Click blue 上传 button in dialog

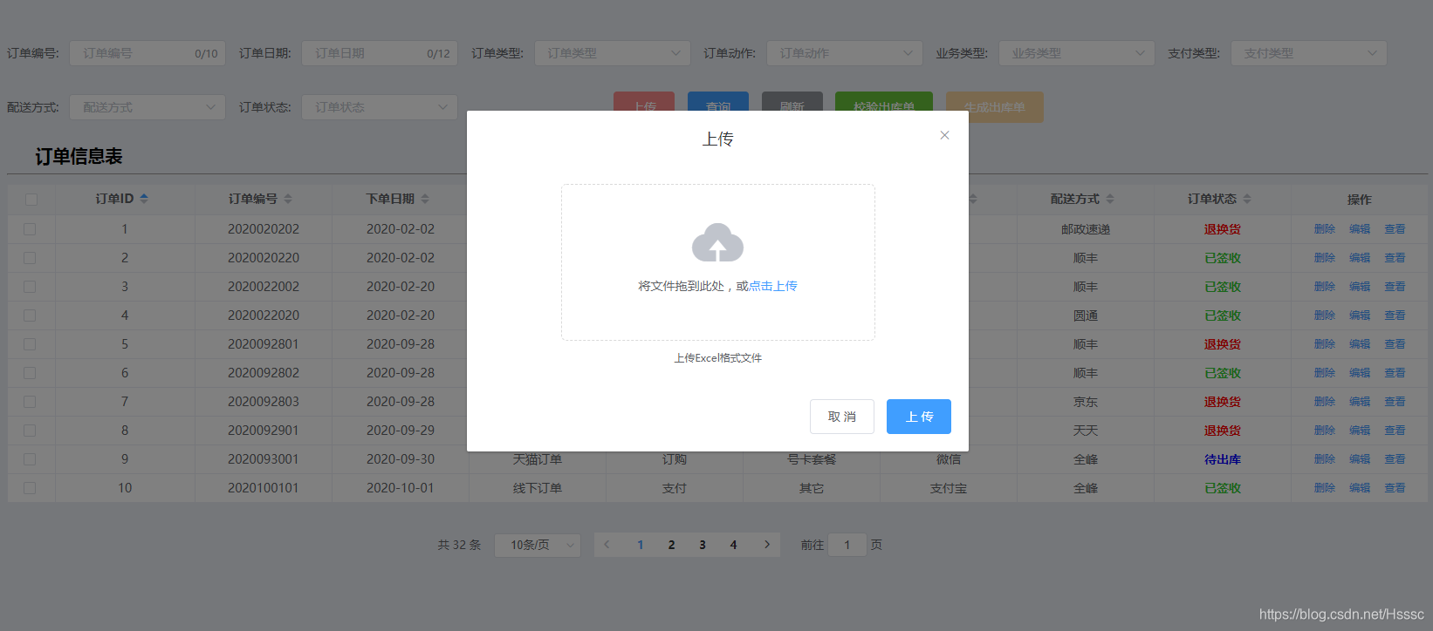pos(919,417)
